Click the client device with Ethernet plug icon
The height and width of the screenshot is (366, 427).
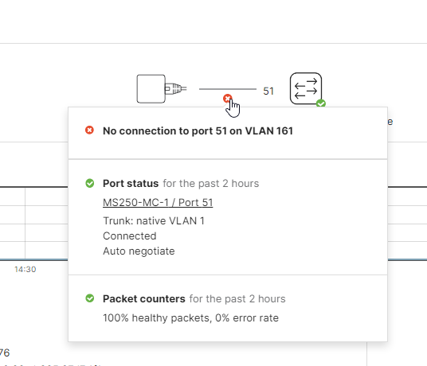[162, 89]
